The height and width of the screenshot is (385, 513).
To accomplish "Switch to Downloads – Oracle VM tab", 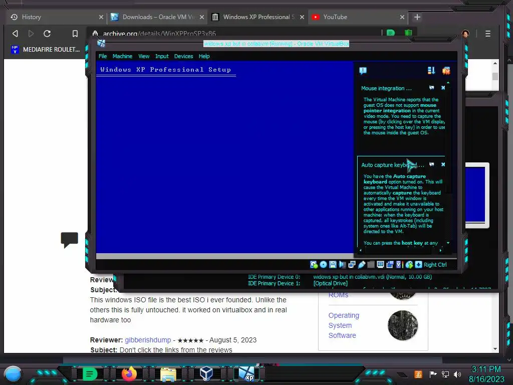I will click(x=157, y=17).
